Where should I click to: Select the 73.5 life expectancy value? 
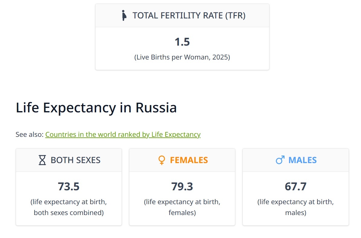69,187
